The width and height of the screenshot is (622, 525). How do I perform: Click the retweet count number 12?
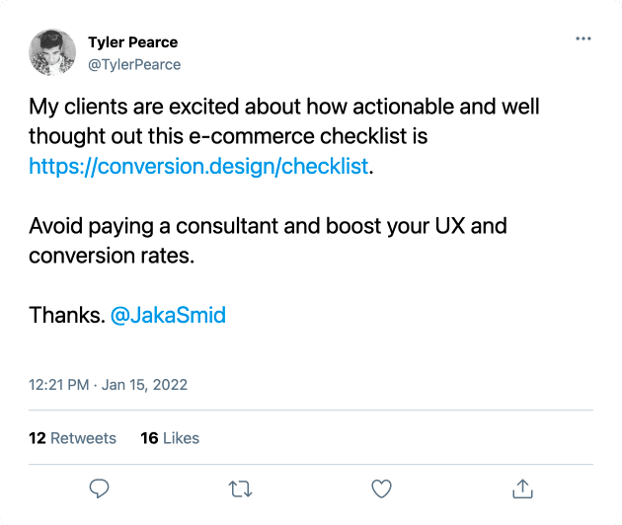(x=38, y=438)
